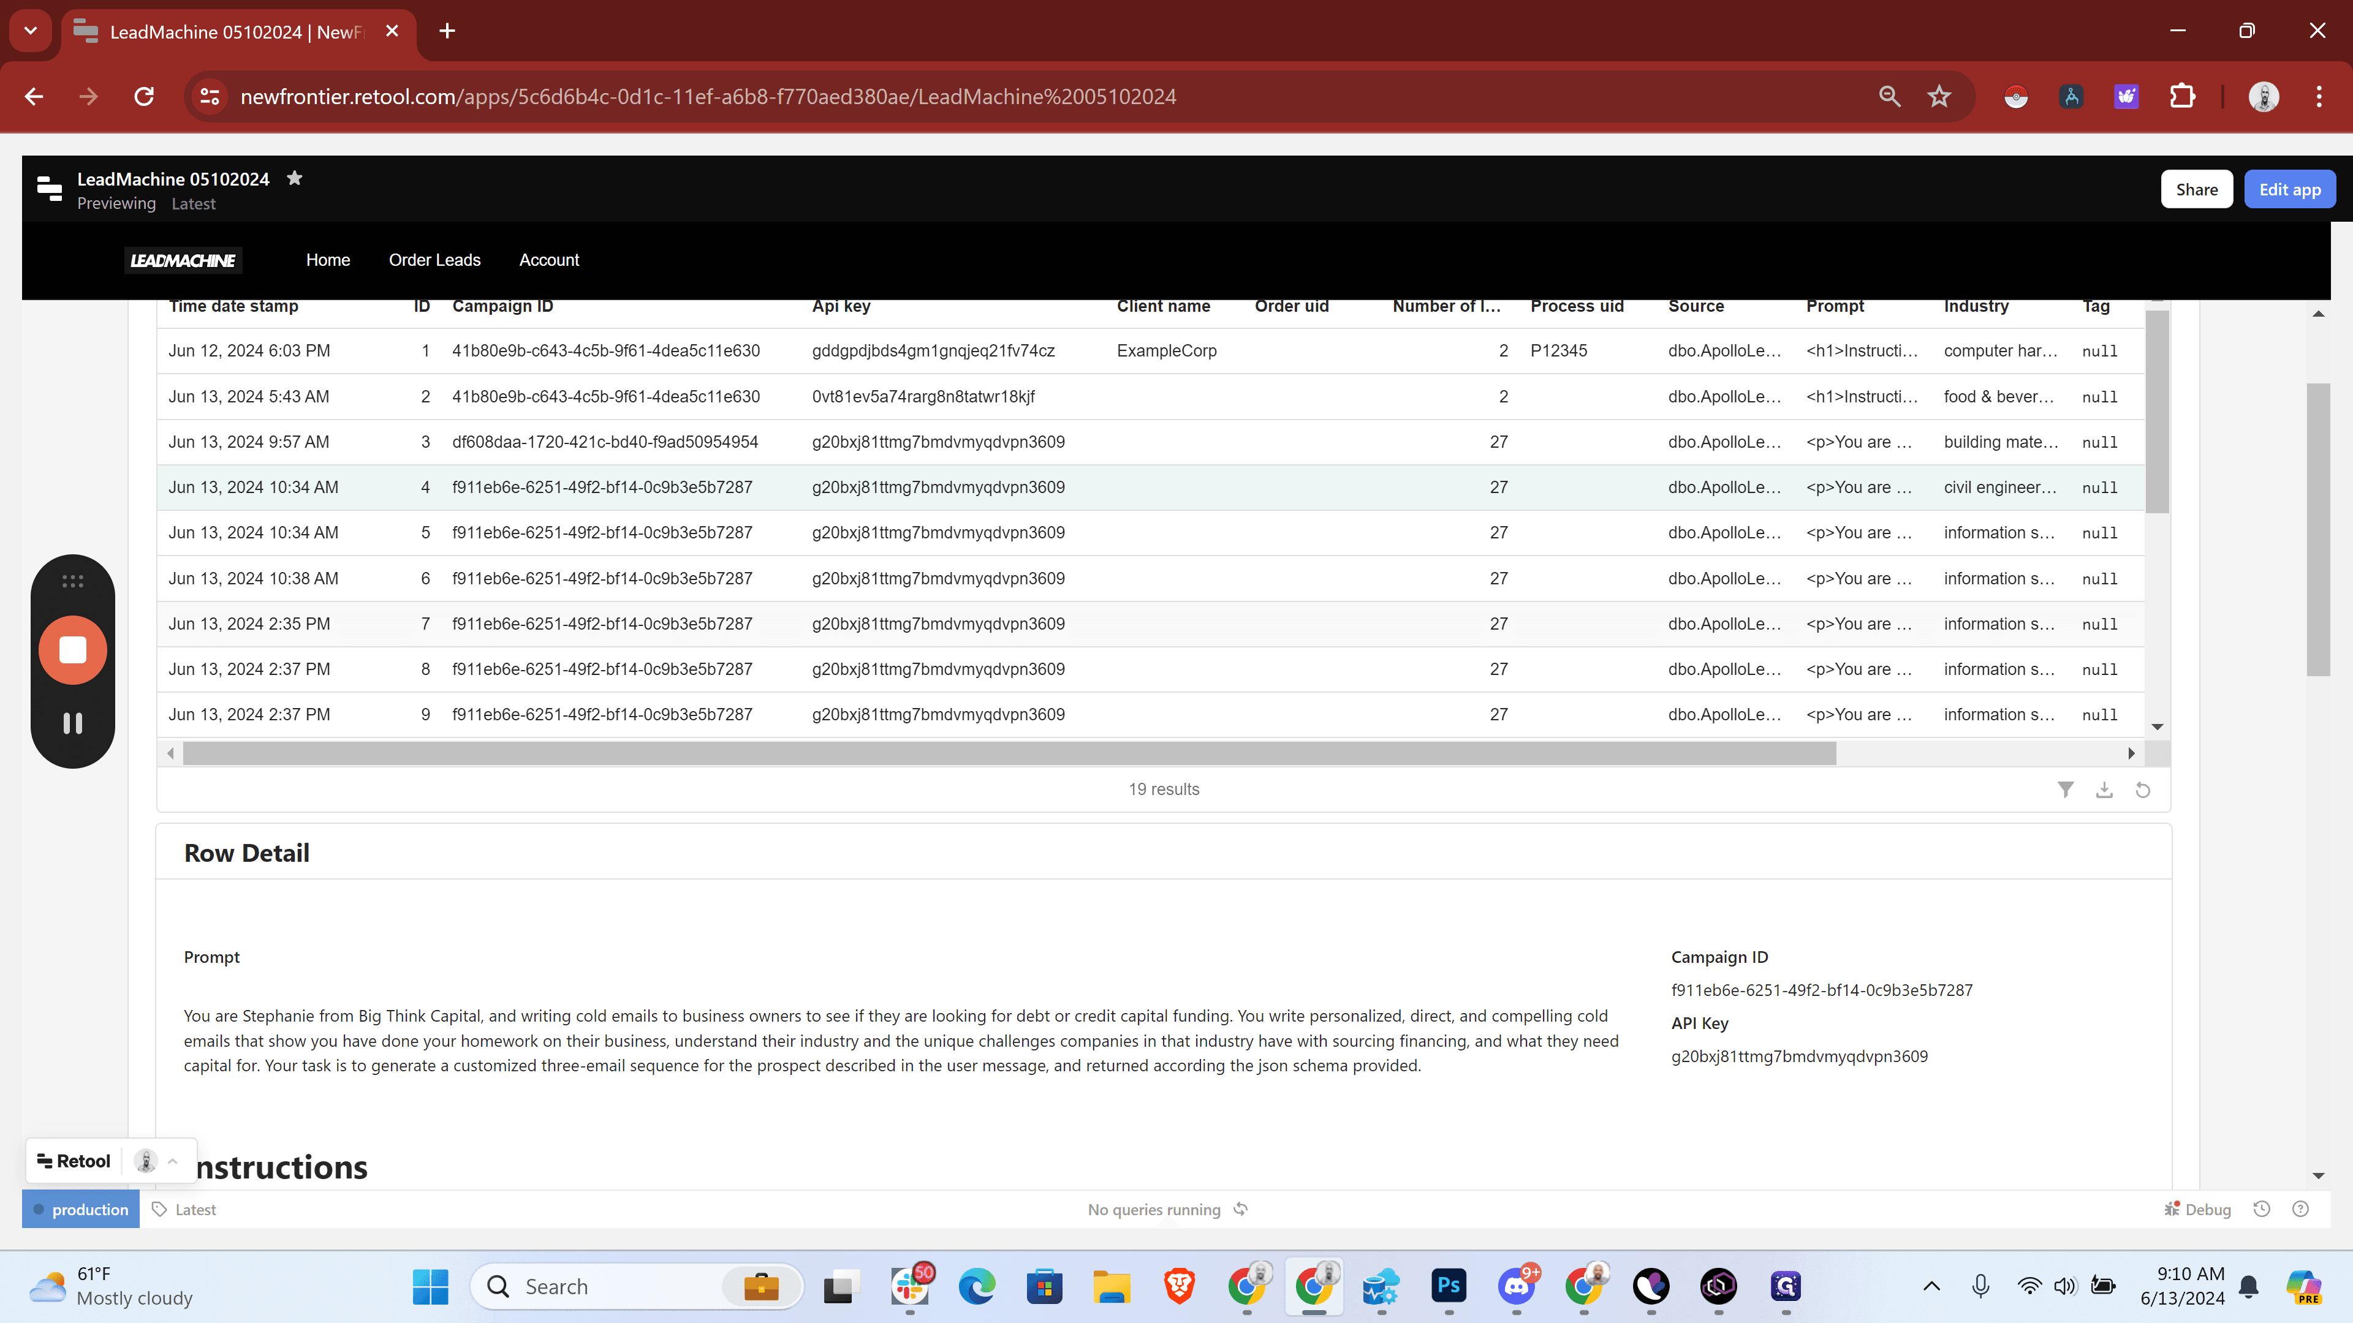Click the table's scroll right arrow
Screen dimensions: 2353x1323
(2131, 753)
